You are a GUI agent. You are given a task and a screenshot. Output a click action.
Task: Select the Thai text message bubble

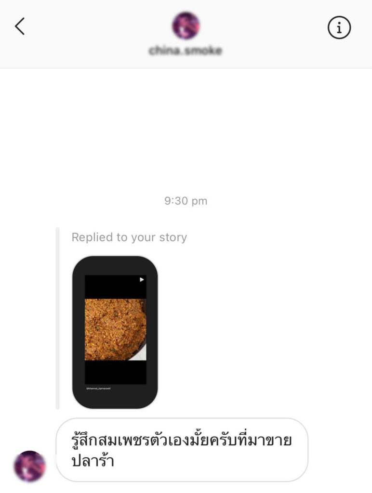pos(182,450)
